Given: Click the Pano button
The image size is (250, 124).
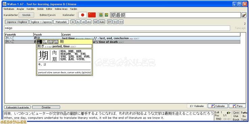Looking at the screenshot, I should pyautogui.click(x=237, y=106).
